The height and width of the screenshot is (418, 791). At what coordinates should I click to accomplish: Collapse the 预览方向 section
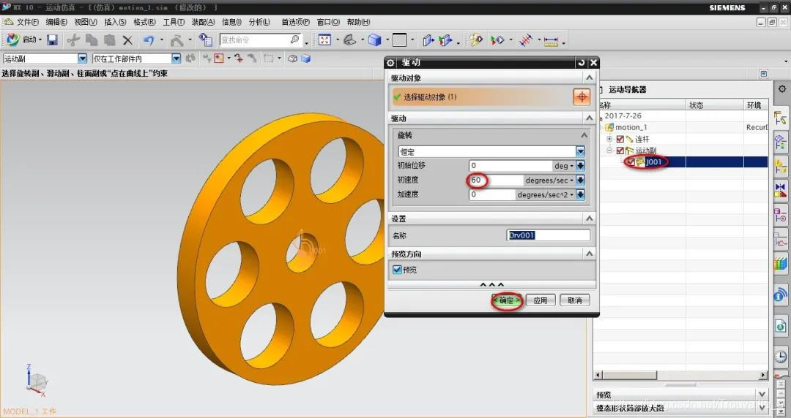(589, 254)
